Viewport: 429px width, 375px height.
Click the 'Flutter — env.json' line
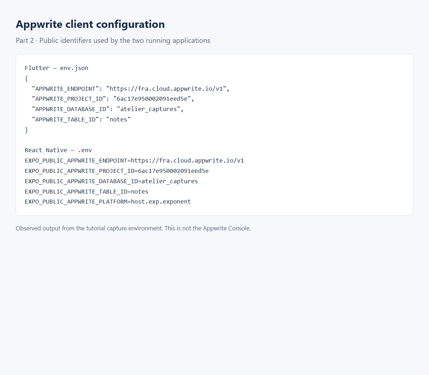pos(56,68)
